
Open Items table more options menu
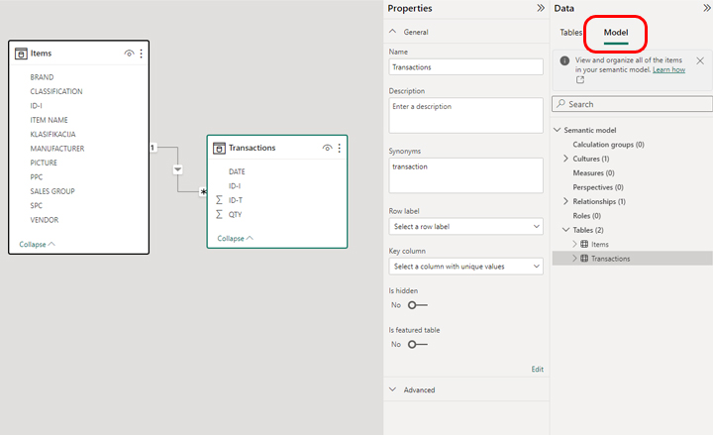[x=142, y=54]
